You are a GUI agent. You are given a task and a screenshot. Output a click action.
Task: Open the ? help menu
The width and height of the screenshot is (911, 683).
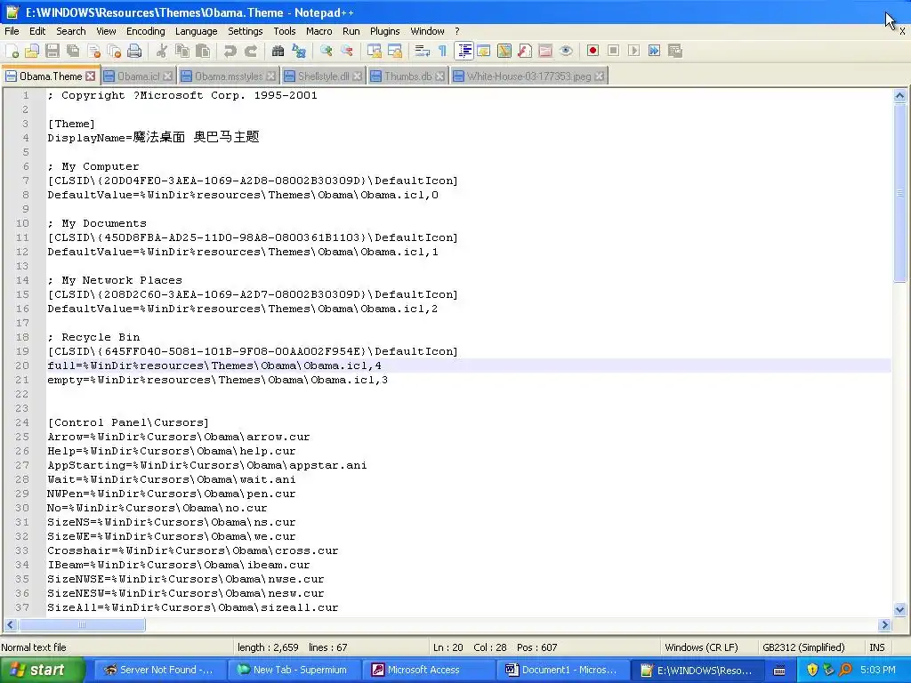[x=456, y=31]
